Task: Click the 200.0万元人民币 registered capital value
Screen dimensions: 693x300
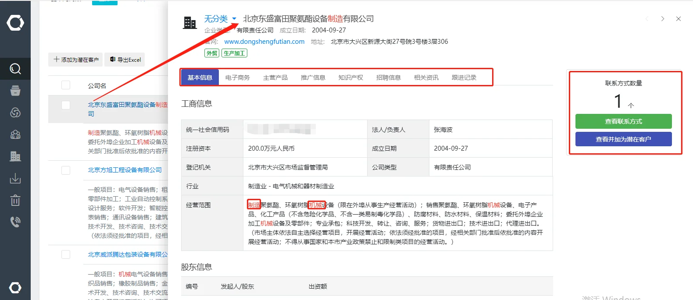Action: (x=271, y=148)
